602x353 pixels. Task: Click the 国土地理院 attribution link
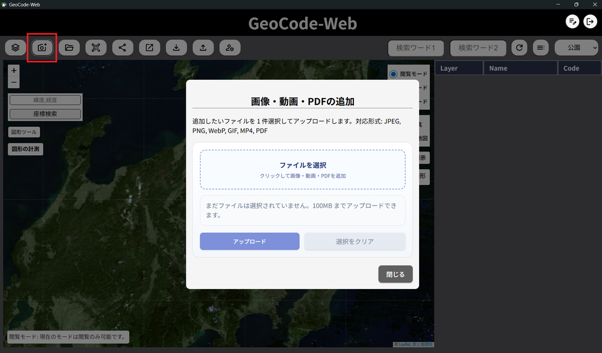coord(423,344)
